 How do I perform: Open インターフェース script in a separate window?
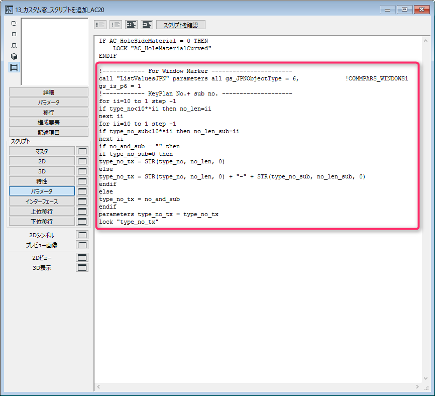82,201
